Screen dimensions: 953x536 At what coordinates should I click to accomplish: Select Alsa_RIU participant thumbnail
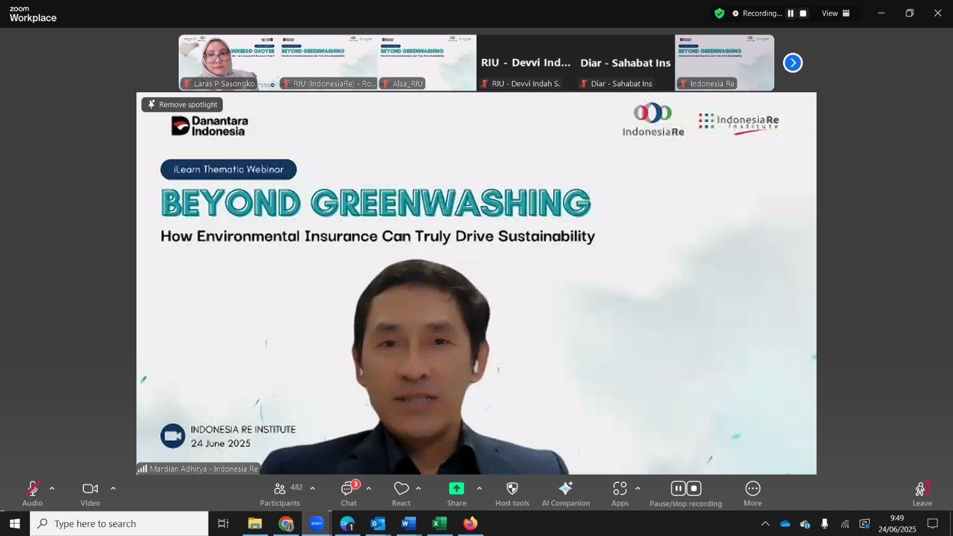point(427,63)
